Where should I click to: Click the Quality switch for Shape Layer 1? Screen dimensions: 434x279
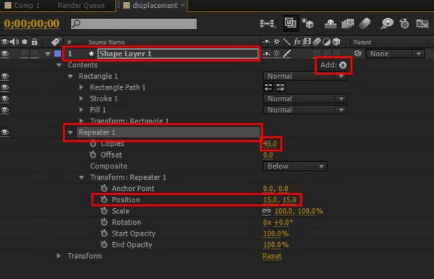pyautogui.click(x=287, y=53)
